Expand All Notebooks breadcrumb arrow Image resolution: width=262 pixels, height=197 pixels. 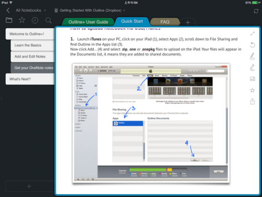click(45, 11)
